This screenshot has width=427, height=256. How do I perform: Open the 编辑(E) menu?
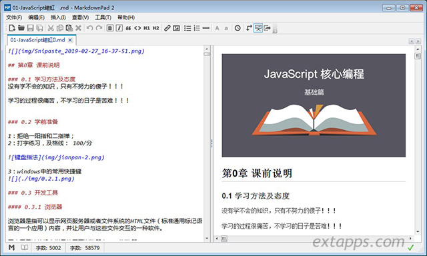point(36,17)
